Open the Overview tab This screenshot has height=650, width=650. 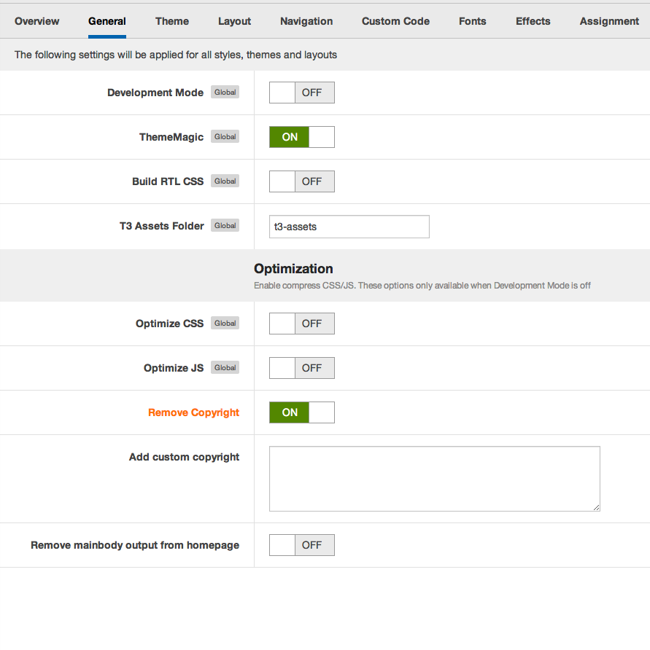tap(37, 21)
